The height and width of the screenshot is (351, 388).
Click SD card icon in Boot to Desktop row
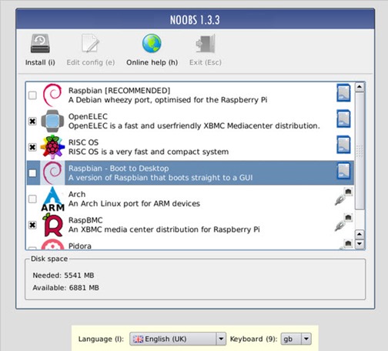[343, 171]
